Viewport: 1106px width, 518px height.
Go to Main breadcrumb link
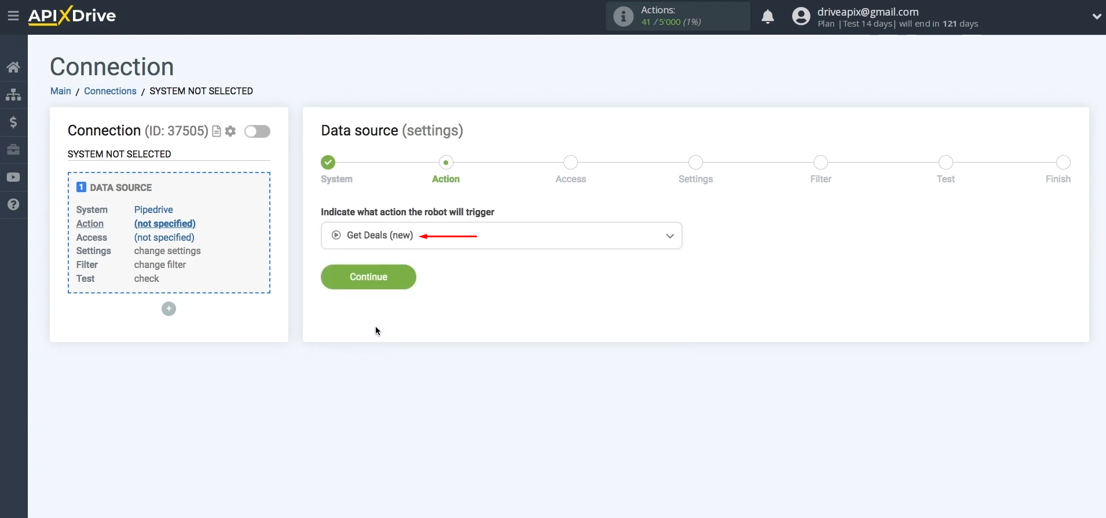[61, 91]
